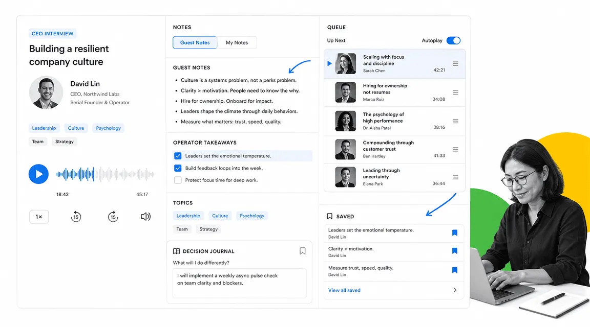Remove bookmark from 'Measure trust, speed, quality'

click(455, 270)
